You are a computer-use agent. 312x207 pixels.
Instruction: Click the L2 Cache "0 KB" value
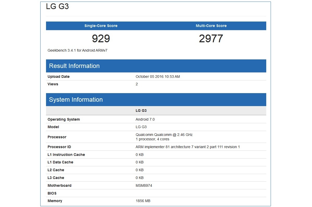[x=140, y=170]
